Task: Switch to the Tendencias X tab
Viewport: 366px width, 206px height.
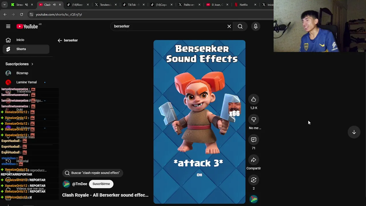Action: tap(105, 5)
